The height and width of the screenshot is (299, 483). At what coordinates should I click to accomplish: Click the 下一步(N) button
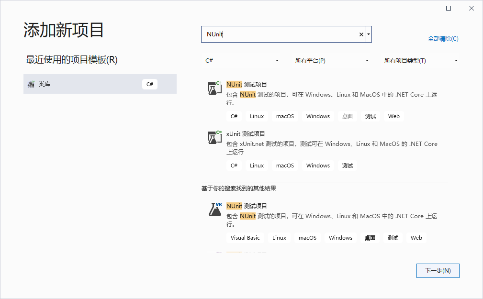click(438, 271)
